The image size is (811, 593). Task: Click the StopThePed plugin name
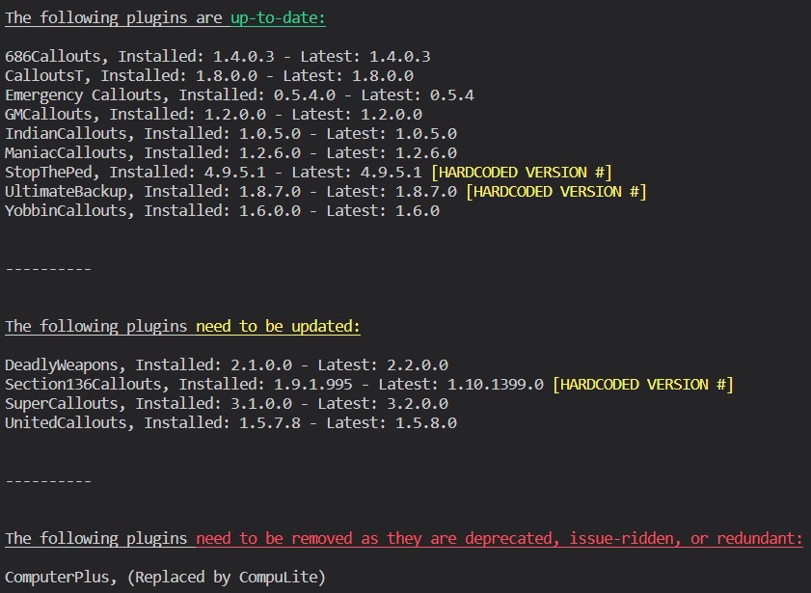point(52,173)
